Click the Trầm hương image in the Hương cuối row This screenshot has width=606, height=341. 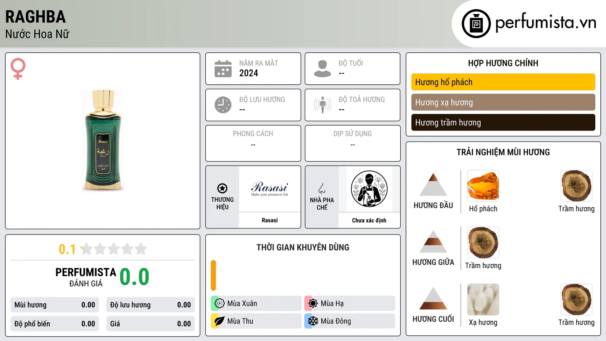pyautogui.click(x=576, y=300)
